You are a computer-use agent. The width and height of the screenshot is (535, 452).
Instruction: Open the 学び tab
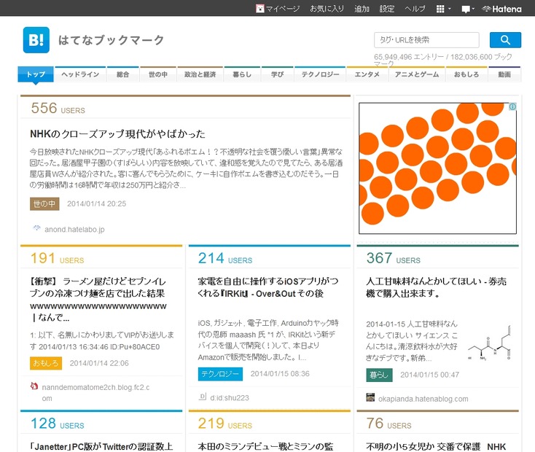pos(278,74)
